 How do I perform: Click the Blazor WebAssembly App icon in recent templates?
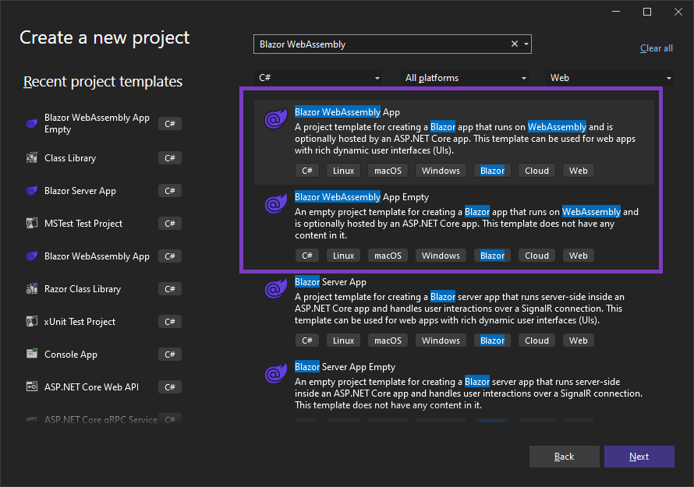click(x=32, y=256)
